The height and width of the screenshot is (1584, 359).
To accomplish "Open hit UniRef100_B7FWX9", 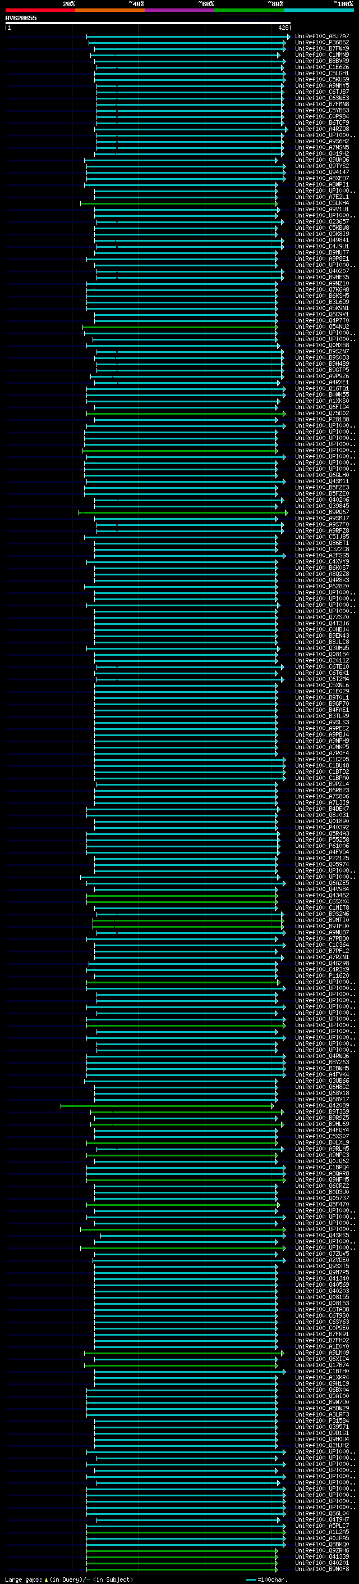I will [x=322, y=48].
